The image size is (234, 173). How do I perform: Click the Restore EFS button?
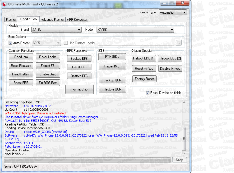79,76
